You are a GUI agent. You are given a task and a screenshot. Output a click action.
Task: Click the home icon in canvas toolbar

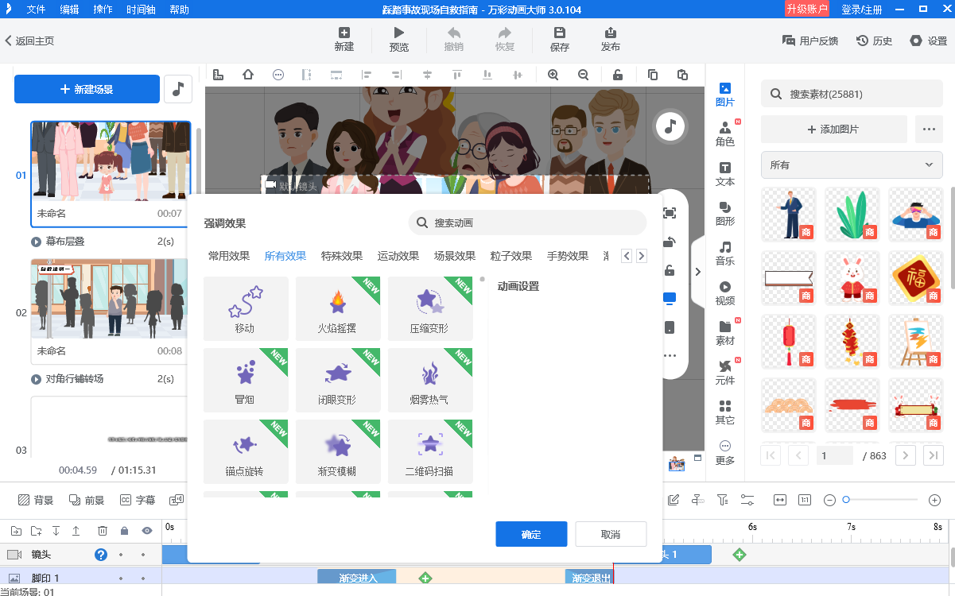point(248,75)
